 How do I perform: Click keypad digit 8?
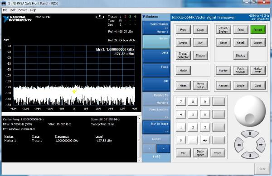point(193,101)
